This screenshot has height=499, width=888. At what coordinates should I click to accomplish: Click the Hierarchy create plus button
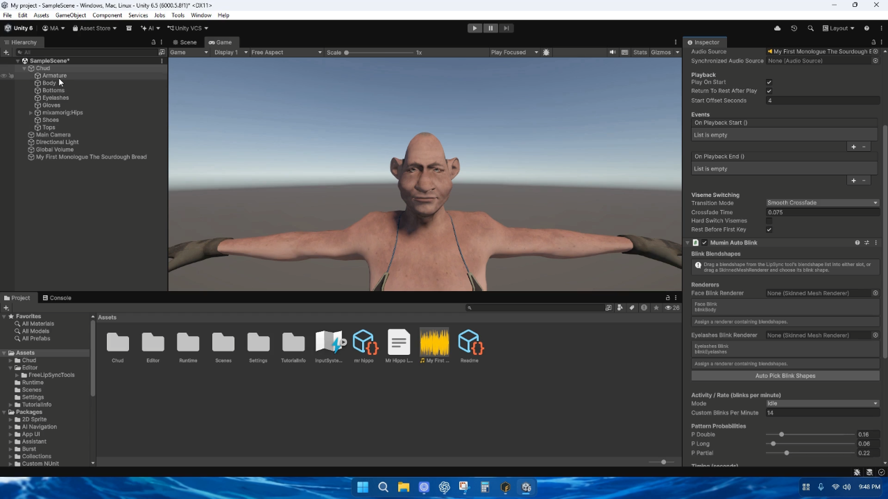tap(6, 52)
